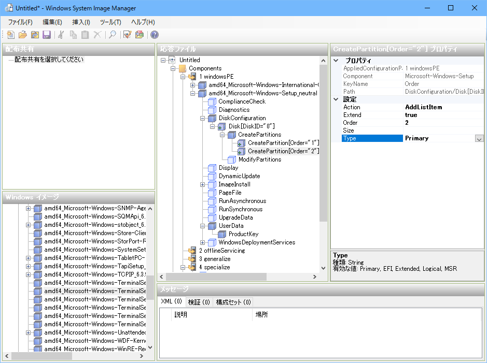Click the Extend property value true
487x363 pixels.
(443, 115)
